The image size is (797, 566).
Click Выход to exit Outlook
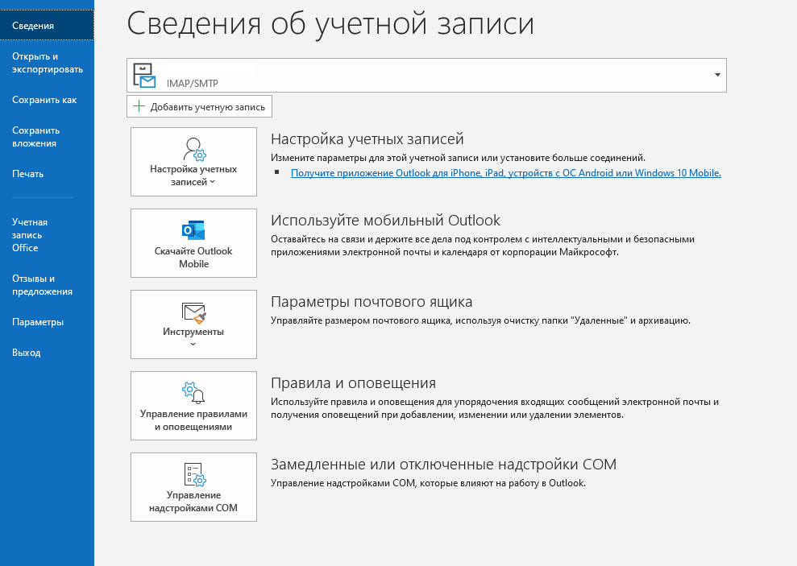tap(26, 353)
